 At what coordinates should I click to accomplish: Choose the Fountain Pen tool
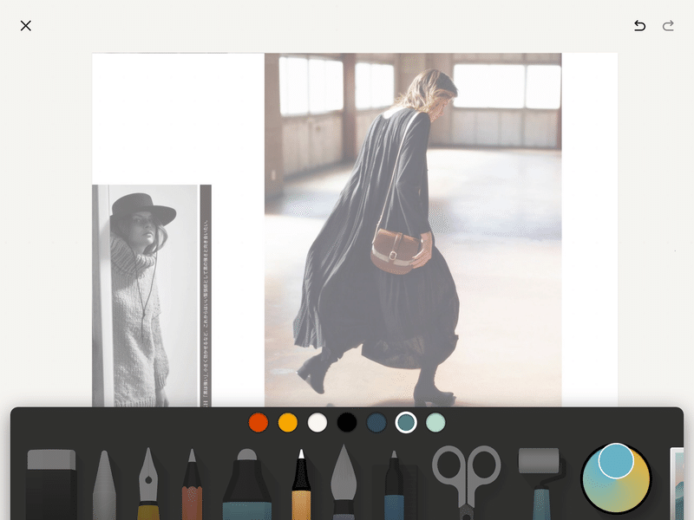tap(147, 481)
